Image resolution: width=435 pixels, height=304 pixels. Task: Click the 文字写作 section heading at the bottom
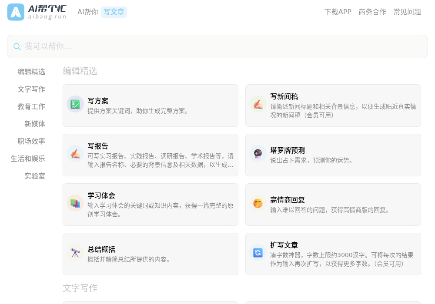[80, 288]
